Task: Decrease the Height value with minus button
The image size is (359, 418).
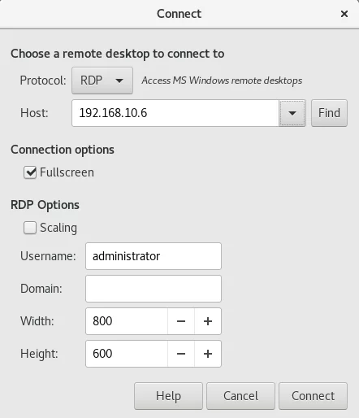Action: coord(181,354)
